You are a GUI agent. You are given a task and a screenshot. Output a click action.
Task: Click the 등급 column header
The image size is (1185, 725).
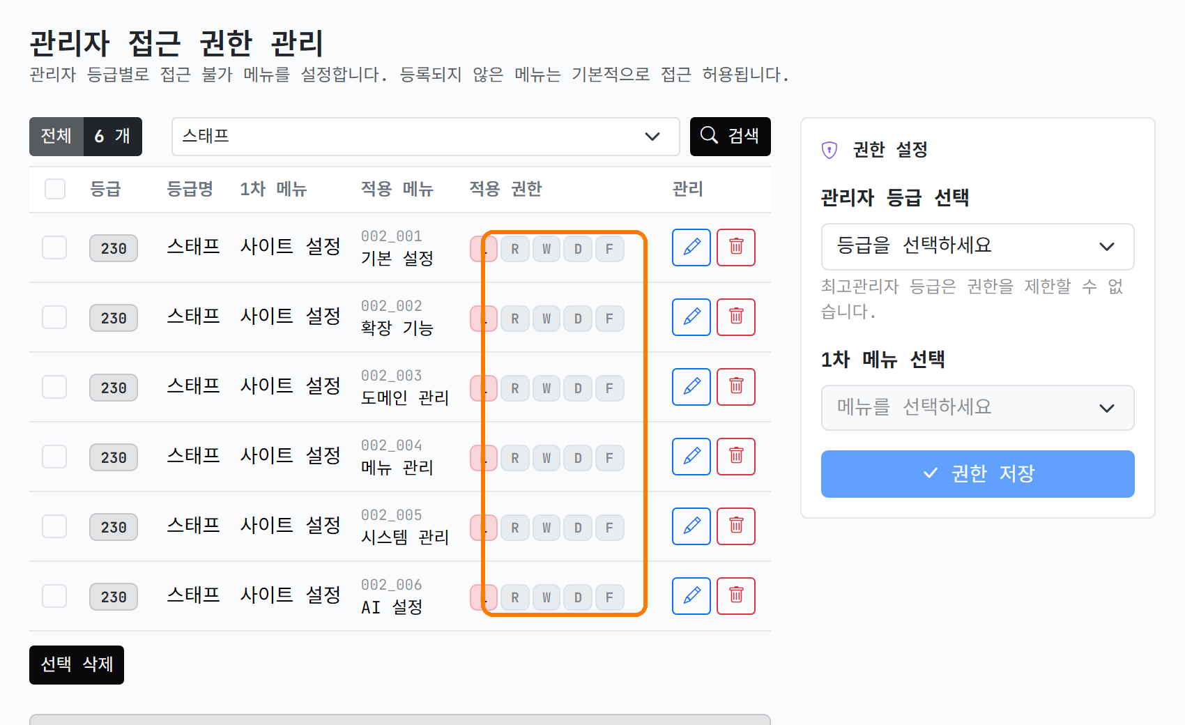click(x=105, y=189)
